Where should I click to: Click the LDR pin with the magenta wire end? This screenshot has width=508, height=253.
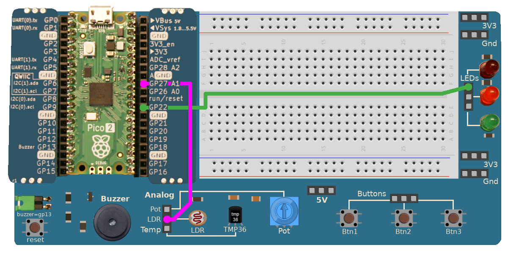167,219
